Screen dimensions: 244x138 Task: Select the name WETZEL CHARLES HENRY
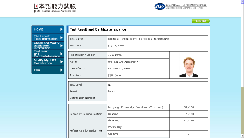(124, 62)
